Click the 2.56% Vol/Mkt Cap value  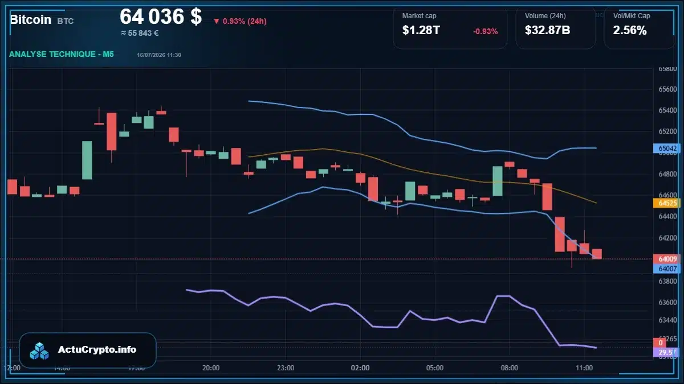pos(630,31)
